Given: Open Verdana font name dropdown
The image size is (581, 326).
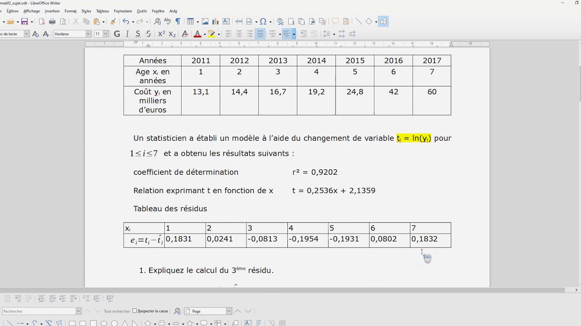Looking at the screenshot, I should coord(89,34).
